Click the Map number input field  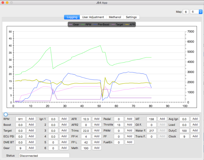click(x=186, y=12)
